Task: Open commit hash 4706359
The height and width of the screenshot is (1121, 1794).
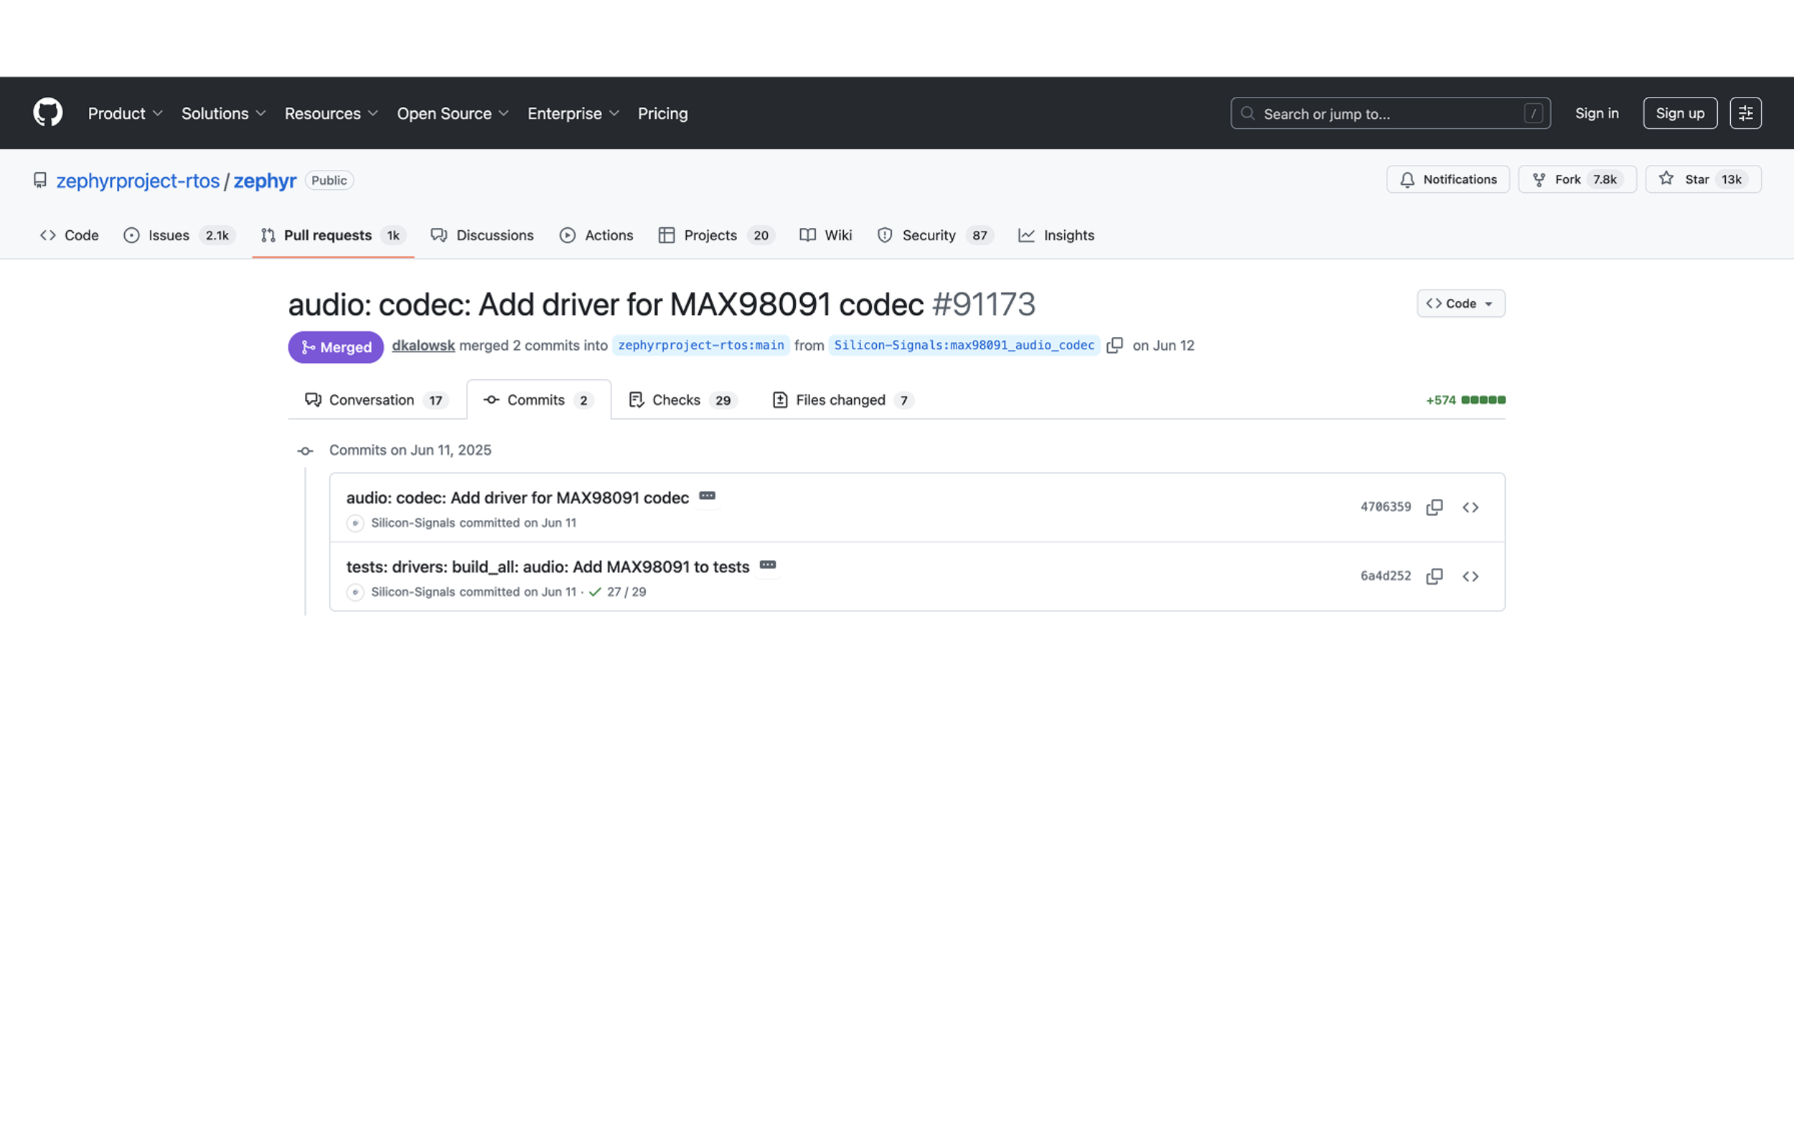Action: pos(1386,507)
